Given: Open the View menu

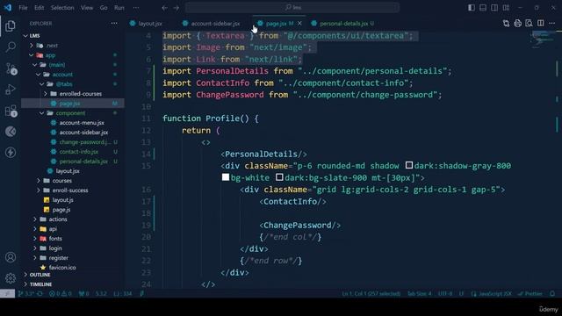Looking at the screenshot, I should [87, 8].
